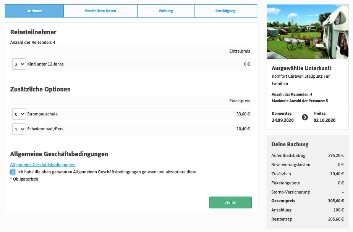The image size is (353, 232).
Task: Click the Gesamtpreis total row
Action: coord(308,201)
